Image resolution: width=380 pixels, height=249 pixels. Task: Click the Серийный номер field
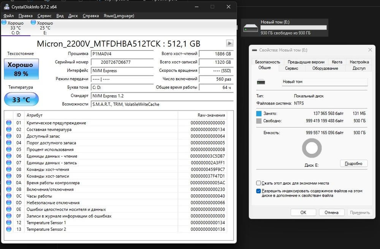(x=122, y=62)
